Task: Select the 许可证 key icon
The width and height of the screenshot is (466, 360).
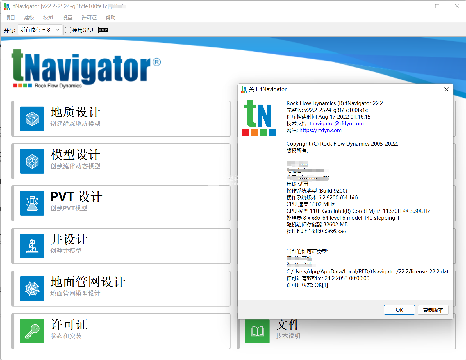Action: coord(32,331)
